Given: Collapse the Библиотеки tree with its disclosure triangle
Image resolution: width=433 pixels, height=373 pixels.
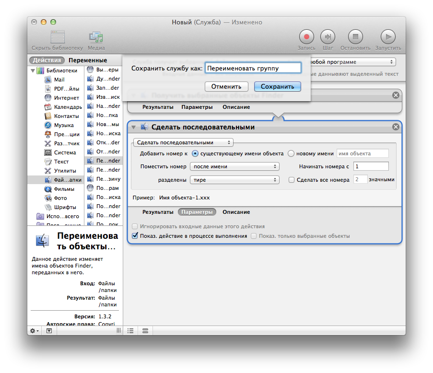Looking at the screenshot, I should (32, 70).
